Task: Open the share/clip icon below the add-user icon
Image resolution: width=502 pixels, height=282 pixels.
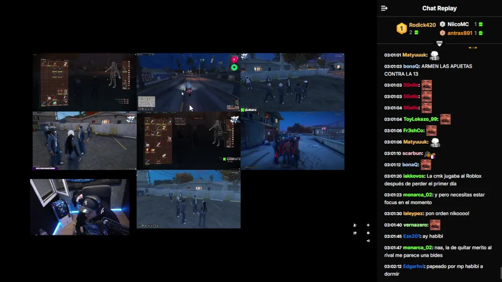Action: [355, 233]
